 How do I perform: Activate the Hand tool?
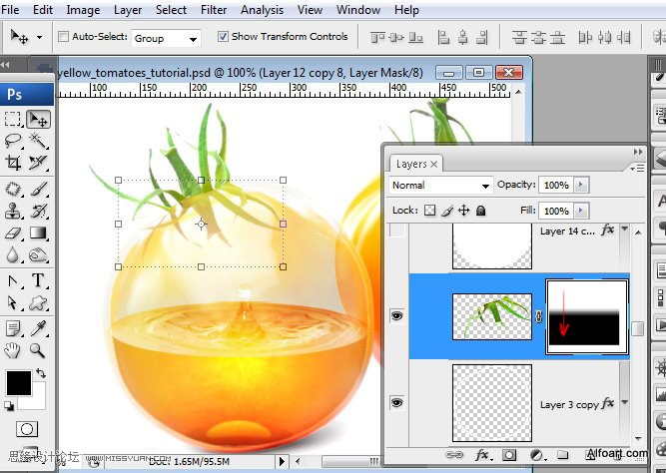13,350
